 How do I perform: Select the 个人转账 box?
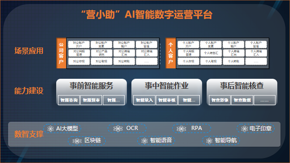pos(233,62)
